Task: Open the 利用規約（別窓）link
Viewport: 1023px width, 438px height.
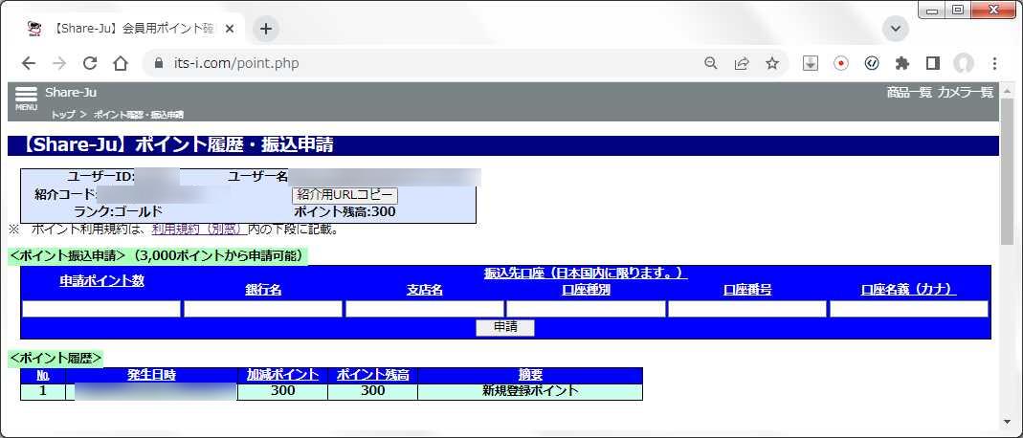Action: pyautogui.click(x=200, y=230)
